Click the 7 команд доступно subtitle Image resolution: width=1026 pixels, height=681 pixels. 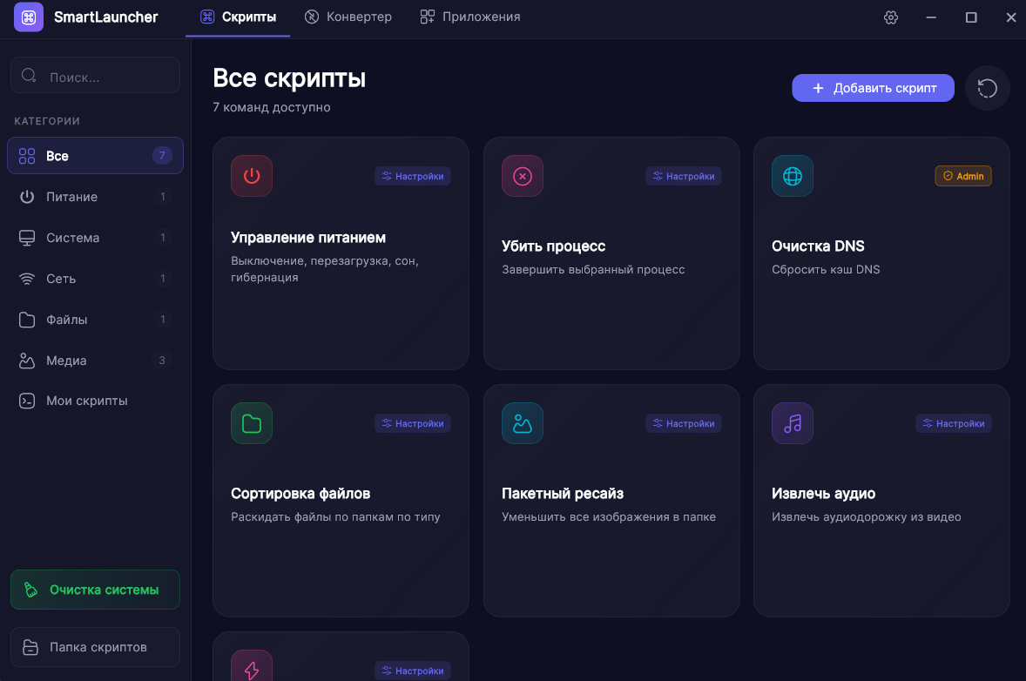[272, 107]
